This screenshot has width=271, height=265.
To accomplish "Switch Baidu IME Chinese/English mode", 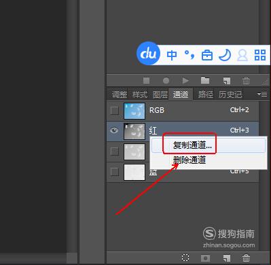I will pyautogui.click(x=172, y=55).
